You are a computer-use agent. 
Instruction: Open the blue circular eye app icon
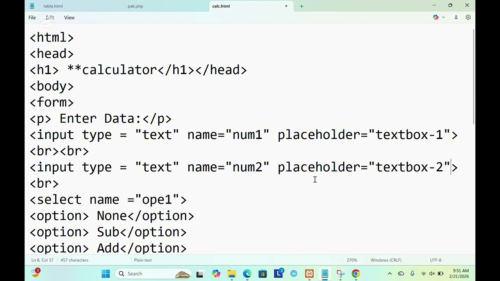(x=294, y=274)
